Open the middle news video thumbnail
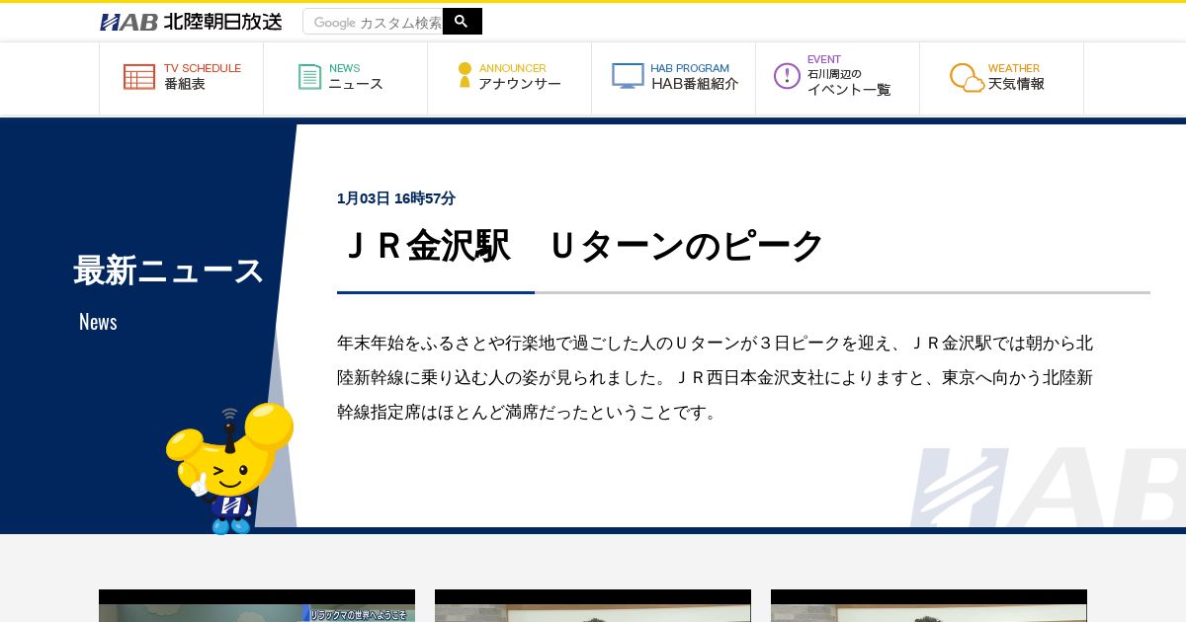 [x=593, y=606]
